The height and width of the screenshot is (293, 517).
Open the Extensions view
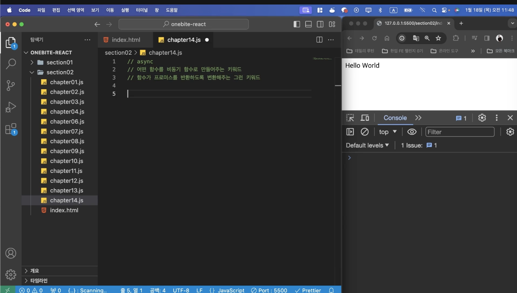tap(11, 129)
